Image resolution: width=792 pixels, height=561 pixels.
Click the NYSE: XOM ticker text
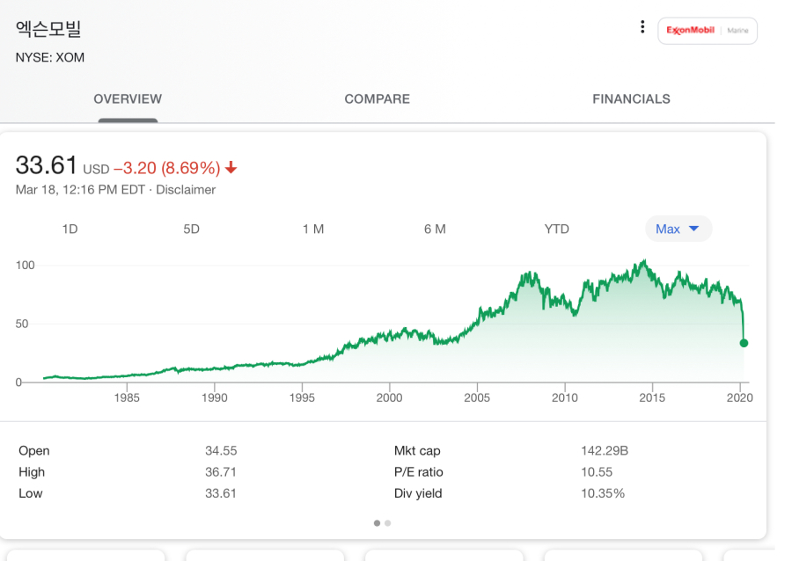(50, 57)
